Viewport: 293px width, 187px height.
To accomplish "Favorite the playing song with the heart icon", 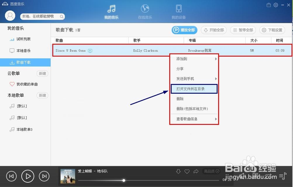I will tap(187, 172).
